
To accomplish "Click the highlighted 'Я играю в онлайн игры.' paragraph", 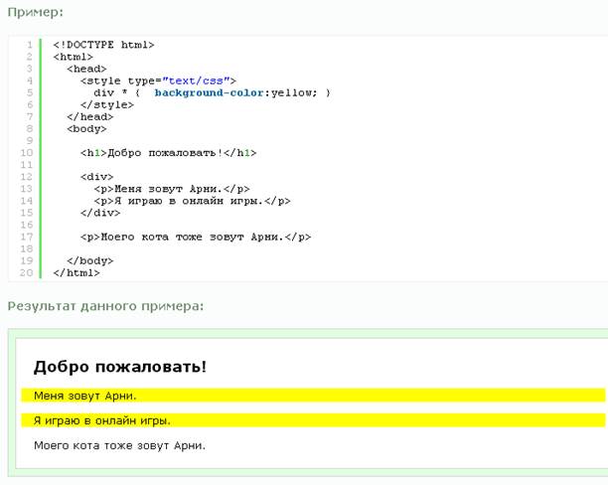I will click(x=313, y=420).
